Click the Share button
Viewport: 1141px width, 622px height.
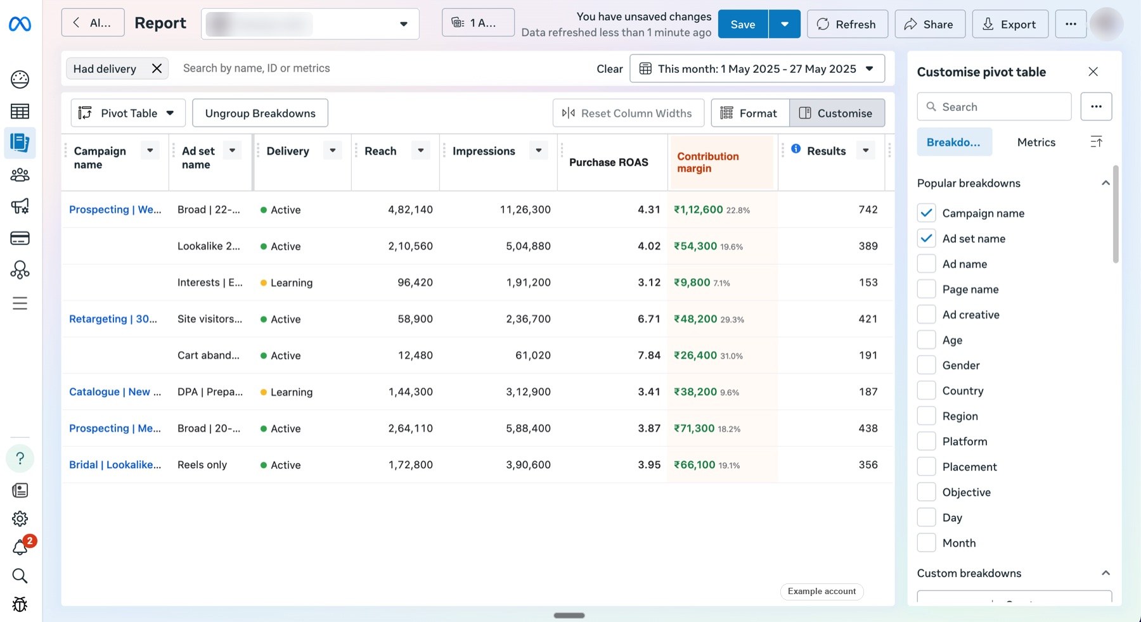(929, 24)
